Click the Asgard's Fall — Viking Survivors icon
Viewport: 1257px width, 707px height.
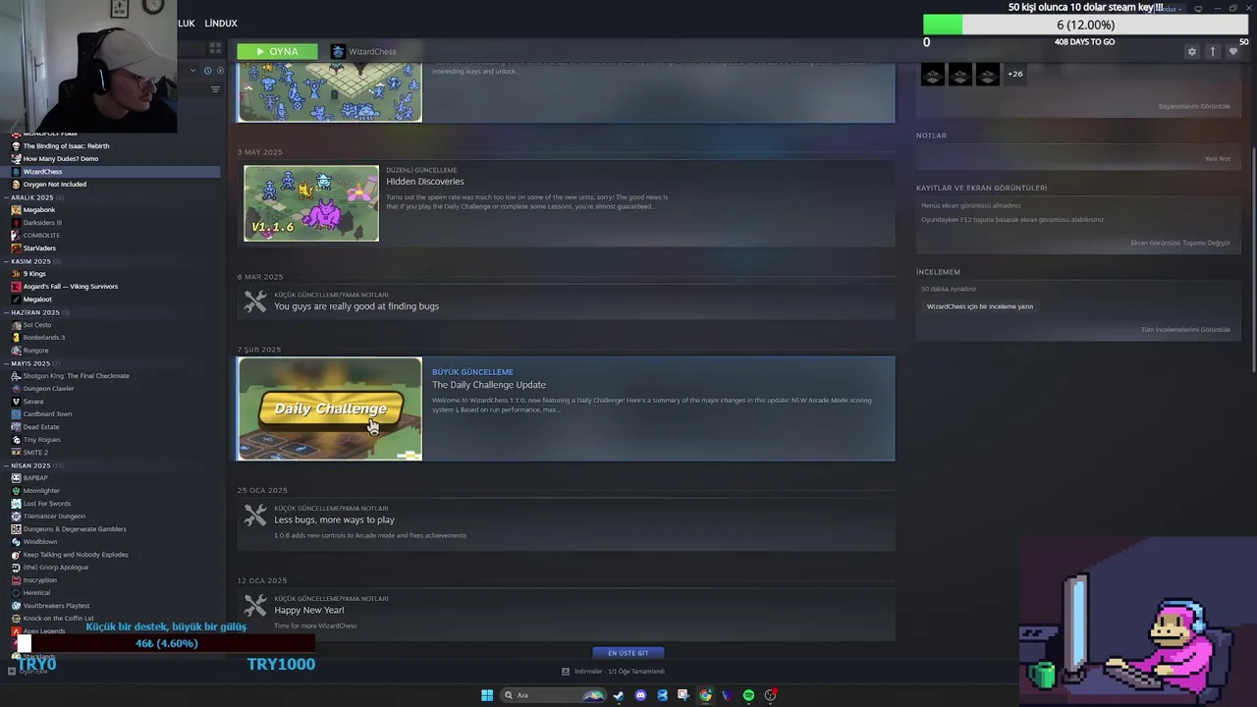click(x=16, y=287)
